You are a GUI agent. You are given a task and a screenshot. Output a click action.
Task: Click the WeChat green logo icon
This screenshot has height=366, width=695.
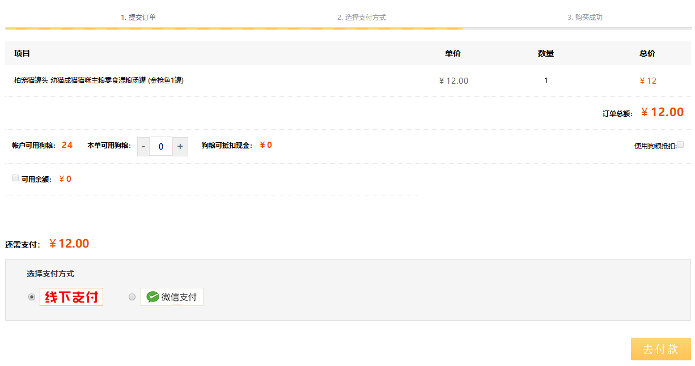pyautogui.click(x=152, y=297)
